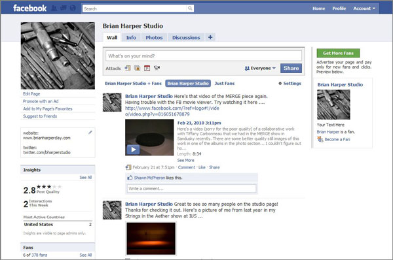Switch to the Wall tab
Viewport: 393px width, 260px height.
112,37
